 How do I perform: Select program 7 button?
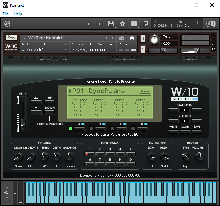pos(100,164)
